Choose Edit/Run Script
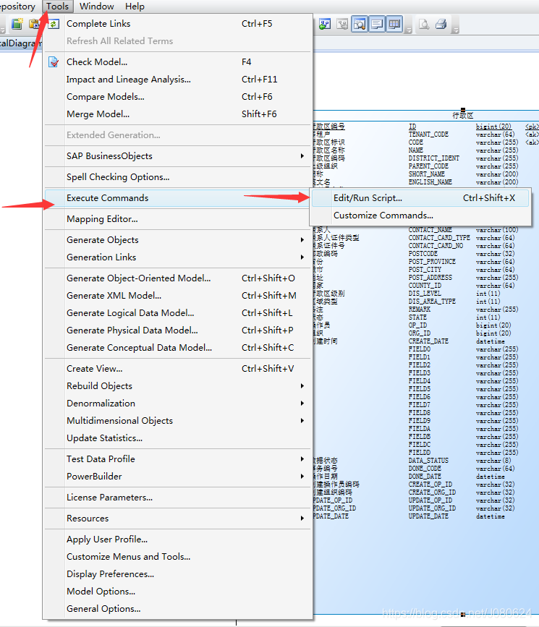The width and height of the screenshot is (539, 627). (420, 198)
